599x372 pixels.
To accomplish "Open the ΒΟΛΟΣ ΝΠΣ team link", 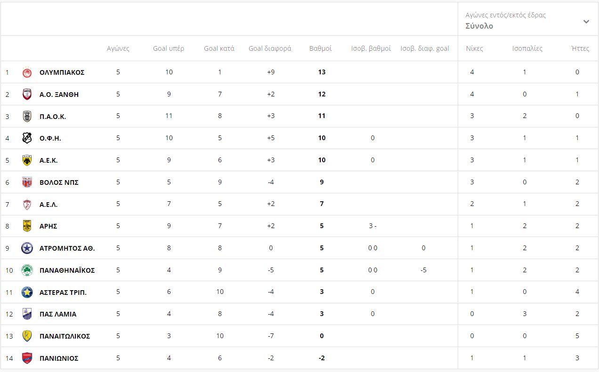I will click(59, 182).
